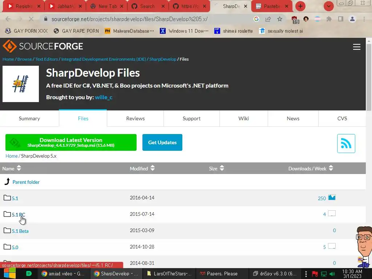Click the SourceForge logo
This screenshot has height=279, width=372.
pyautogui.click(x=43, y=46)
